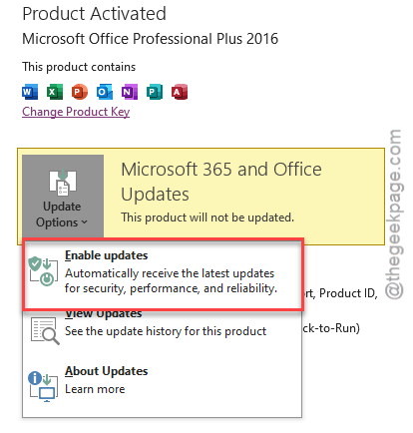Choose View Updates history entry

[163, 327]
